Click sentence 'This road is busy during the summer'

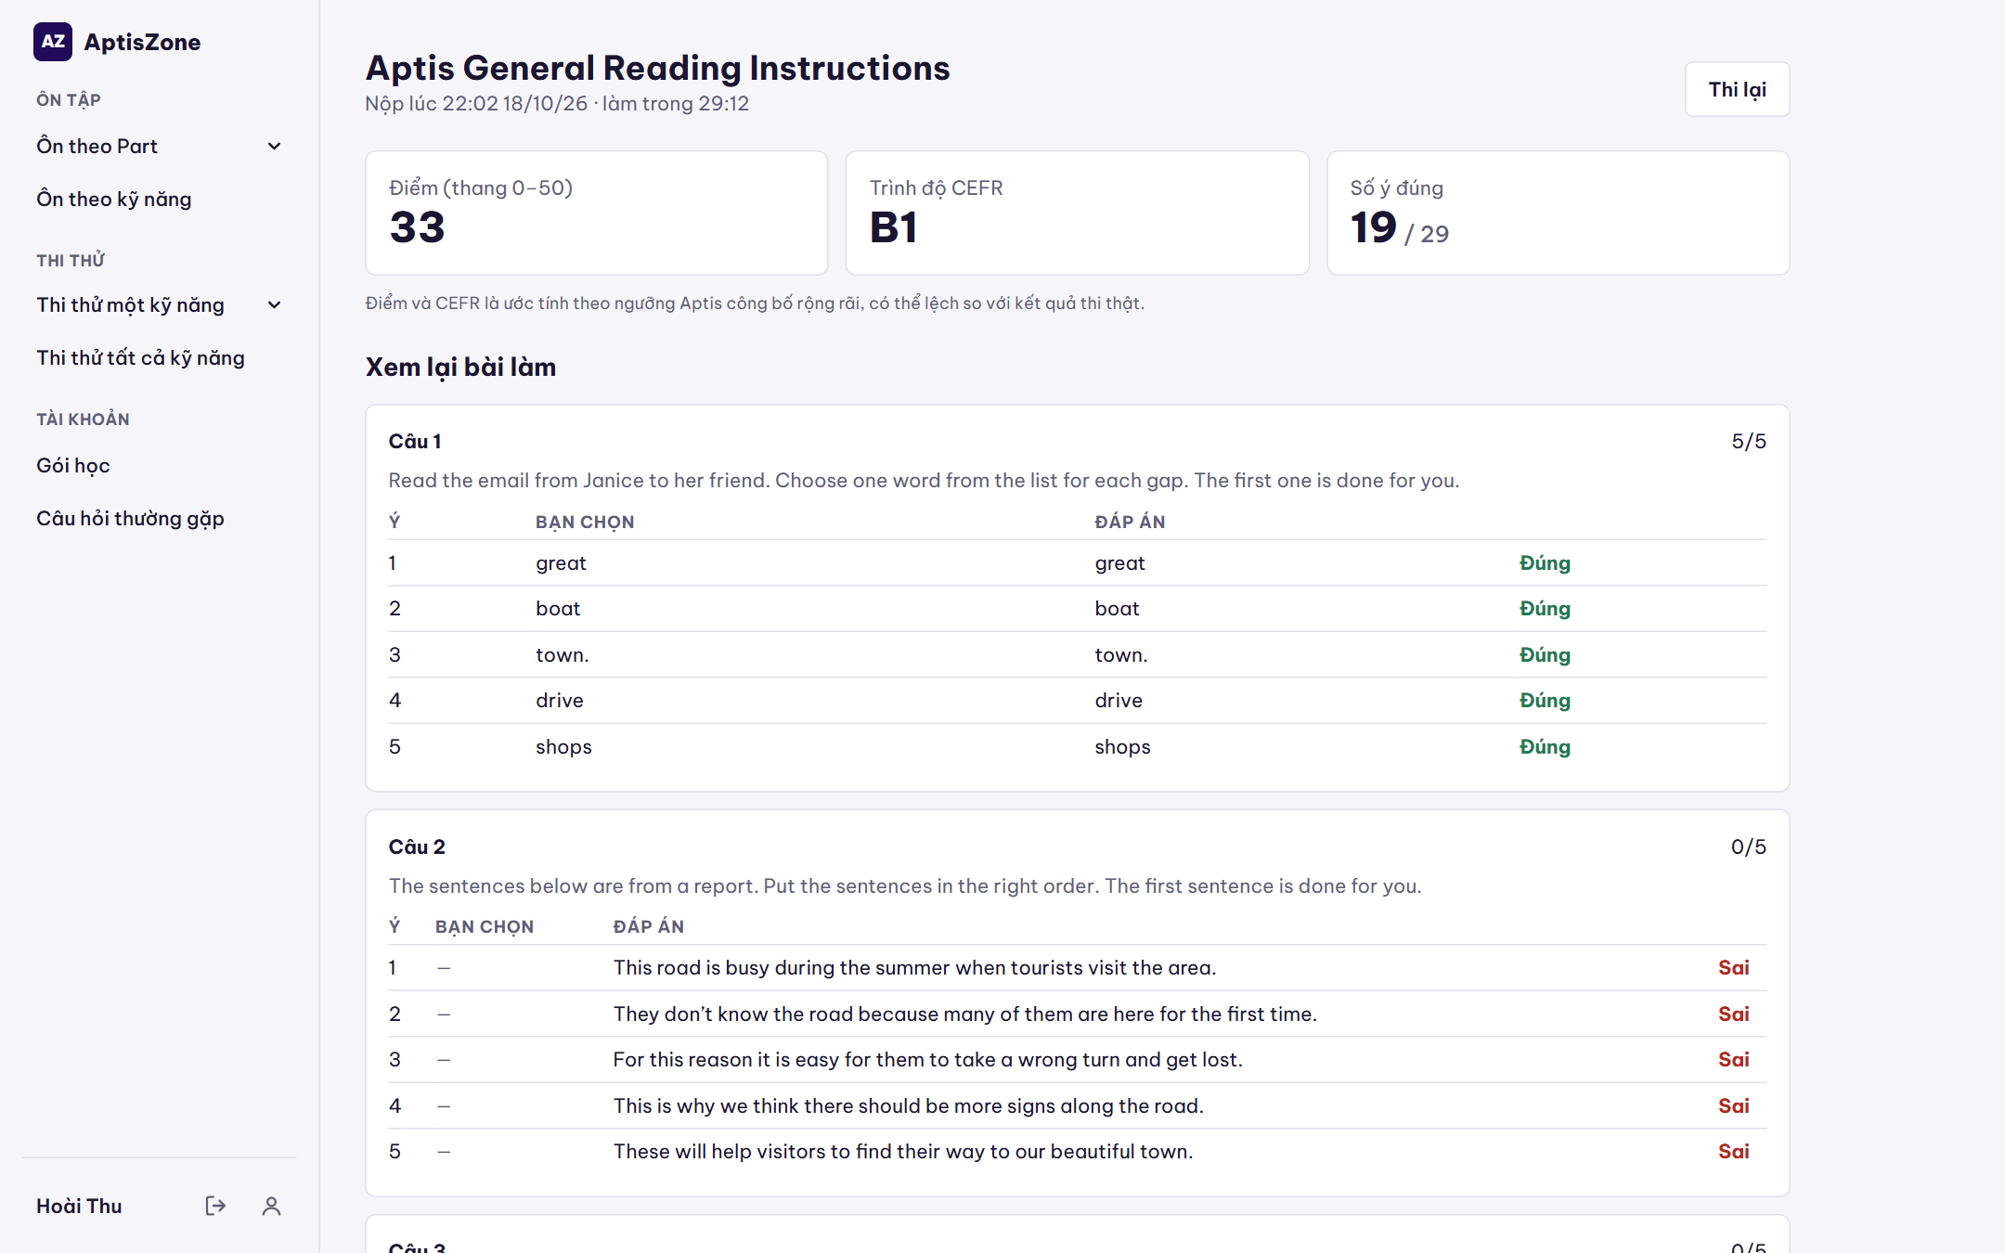914,967
